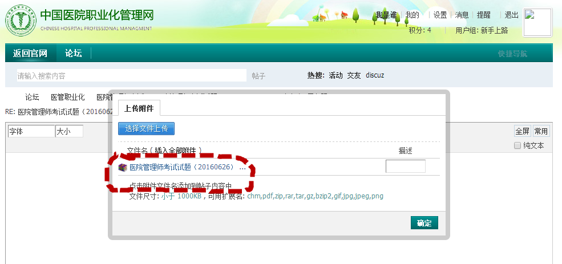The image size is (562, 264).
Task: Open the 大小 font size dropdown
Action: (69, 131)
